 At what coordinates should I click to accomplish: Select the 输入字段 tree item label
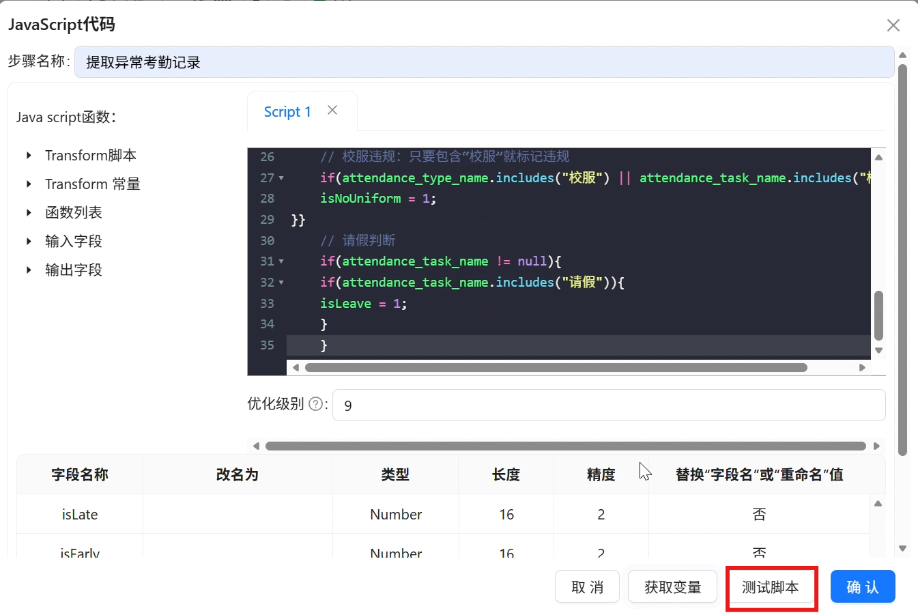pos(74,242)
